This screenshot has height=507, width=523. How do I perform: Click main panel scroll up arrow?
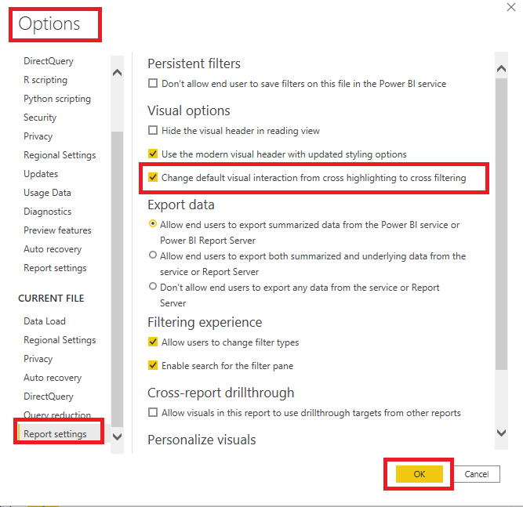(501, 69)
